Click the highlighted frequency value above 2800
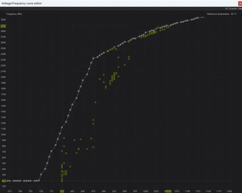242x193 pixels. coord(3,26)
